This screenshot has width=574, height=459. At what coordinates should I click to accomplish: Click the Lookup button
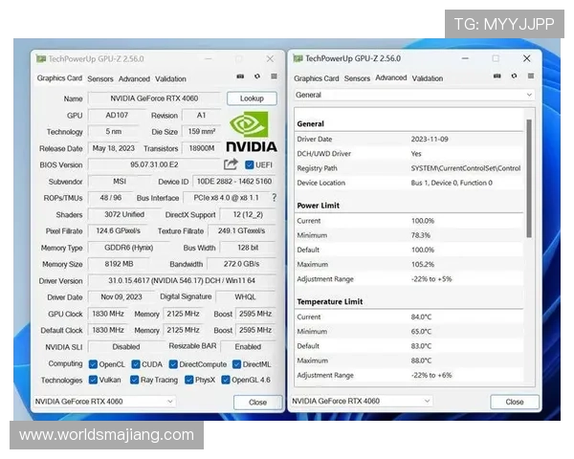tap(252, 98)
